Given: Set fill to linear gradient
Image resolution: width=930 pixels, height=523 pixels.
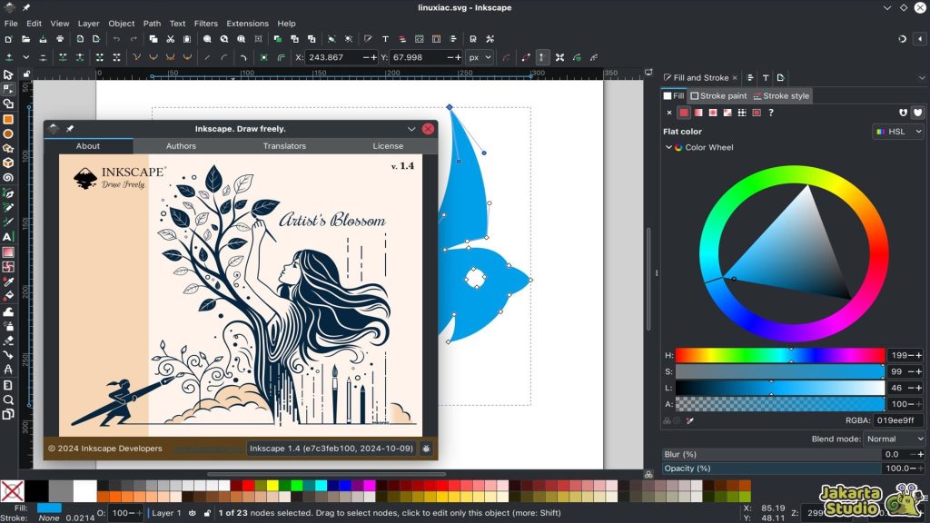Looking at the screenshot, I should tap(698, 113).
